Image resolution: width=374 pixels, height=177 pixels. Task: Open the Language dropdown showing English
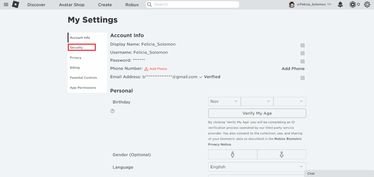click(257, 167)
